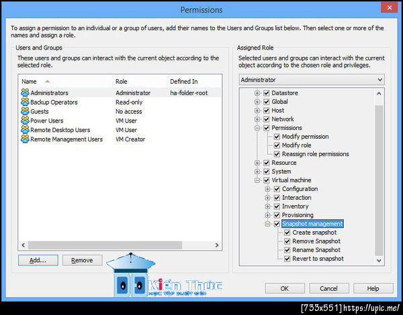Toggle Reassign role permissions checkbox

tap(277, 154)
